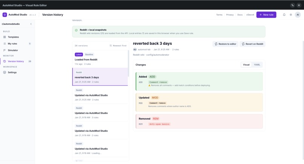Click the AutoMod Studio shield logo
304x164 pixels.
click(5, 15)
